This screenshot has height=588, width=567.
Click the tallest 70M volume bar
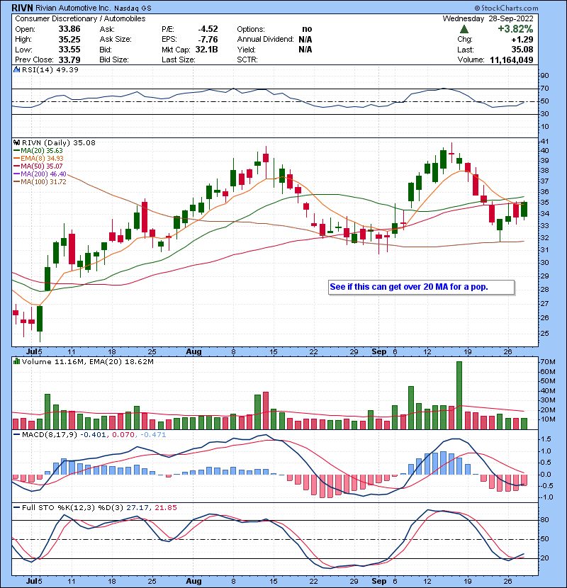point(459,395)
